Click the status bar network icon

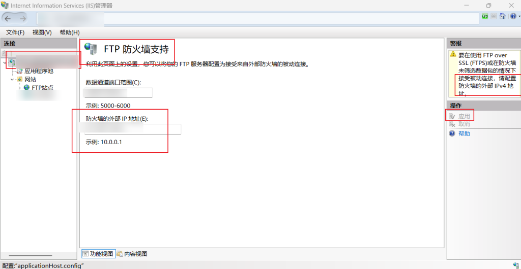point(516,265)
